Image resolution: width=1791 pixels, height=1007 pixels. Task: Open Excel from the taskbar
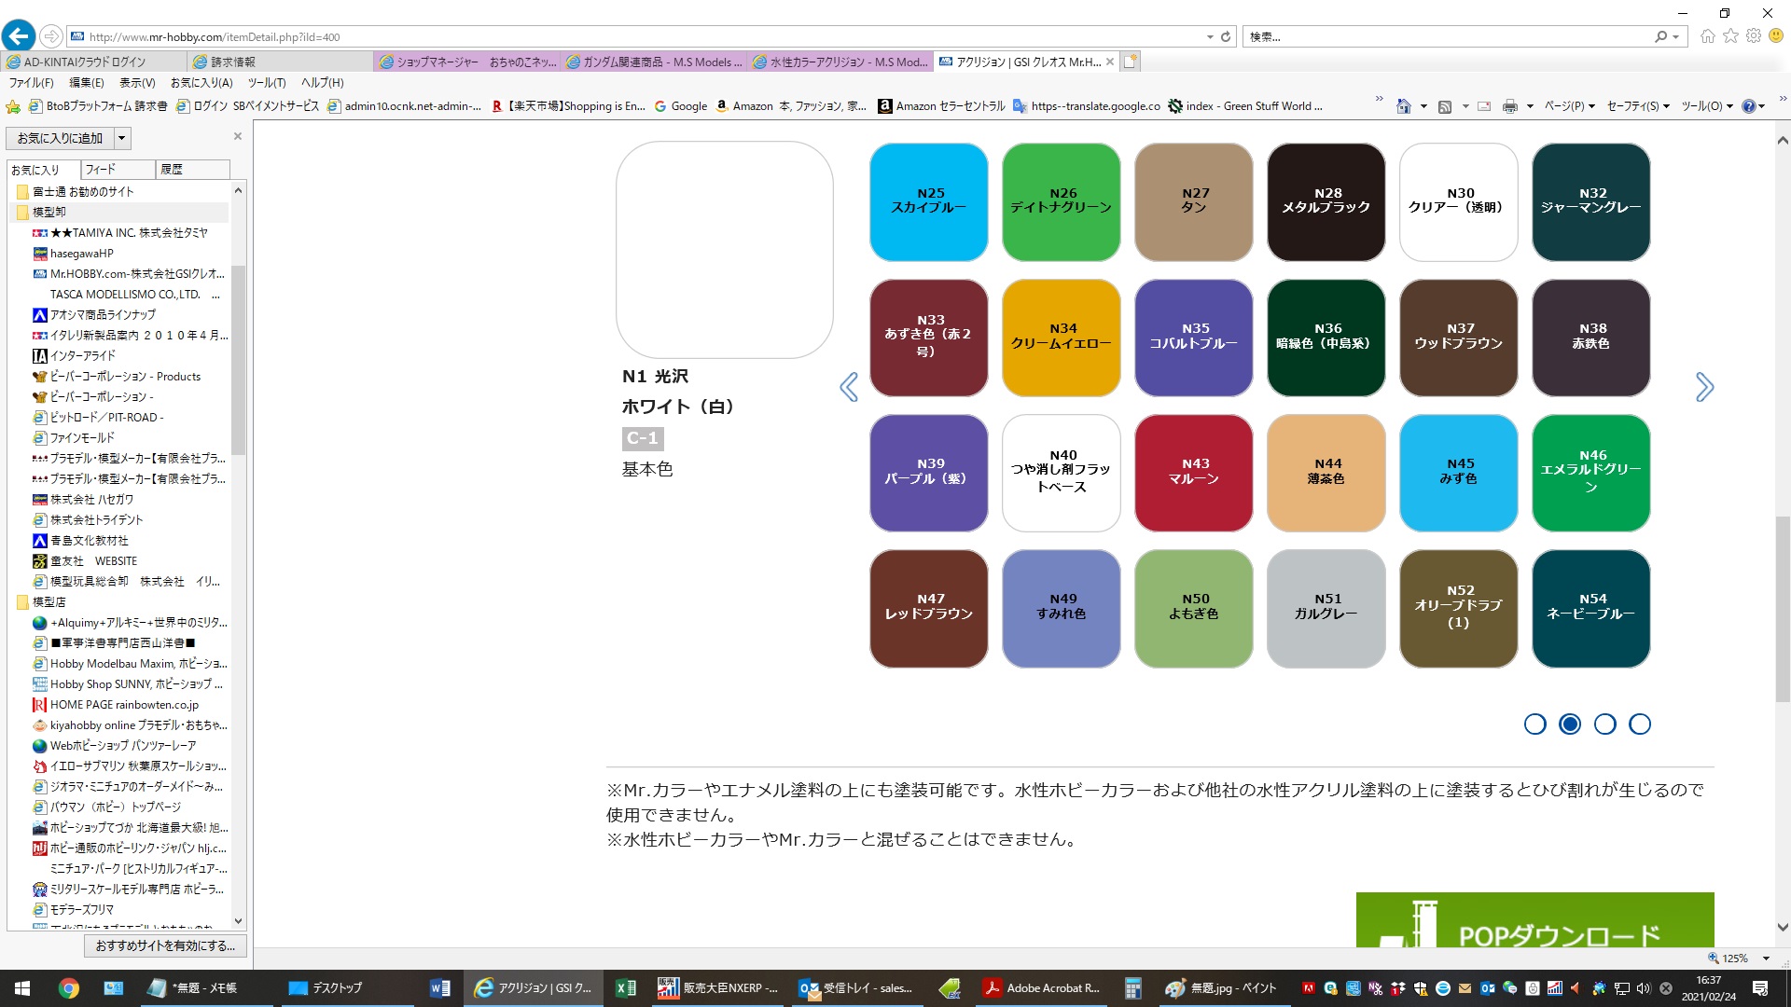point(626,988)
